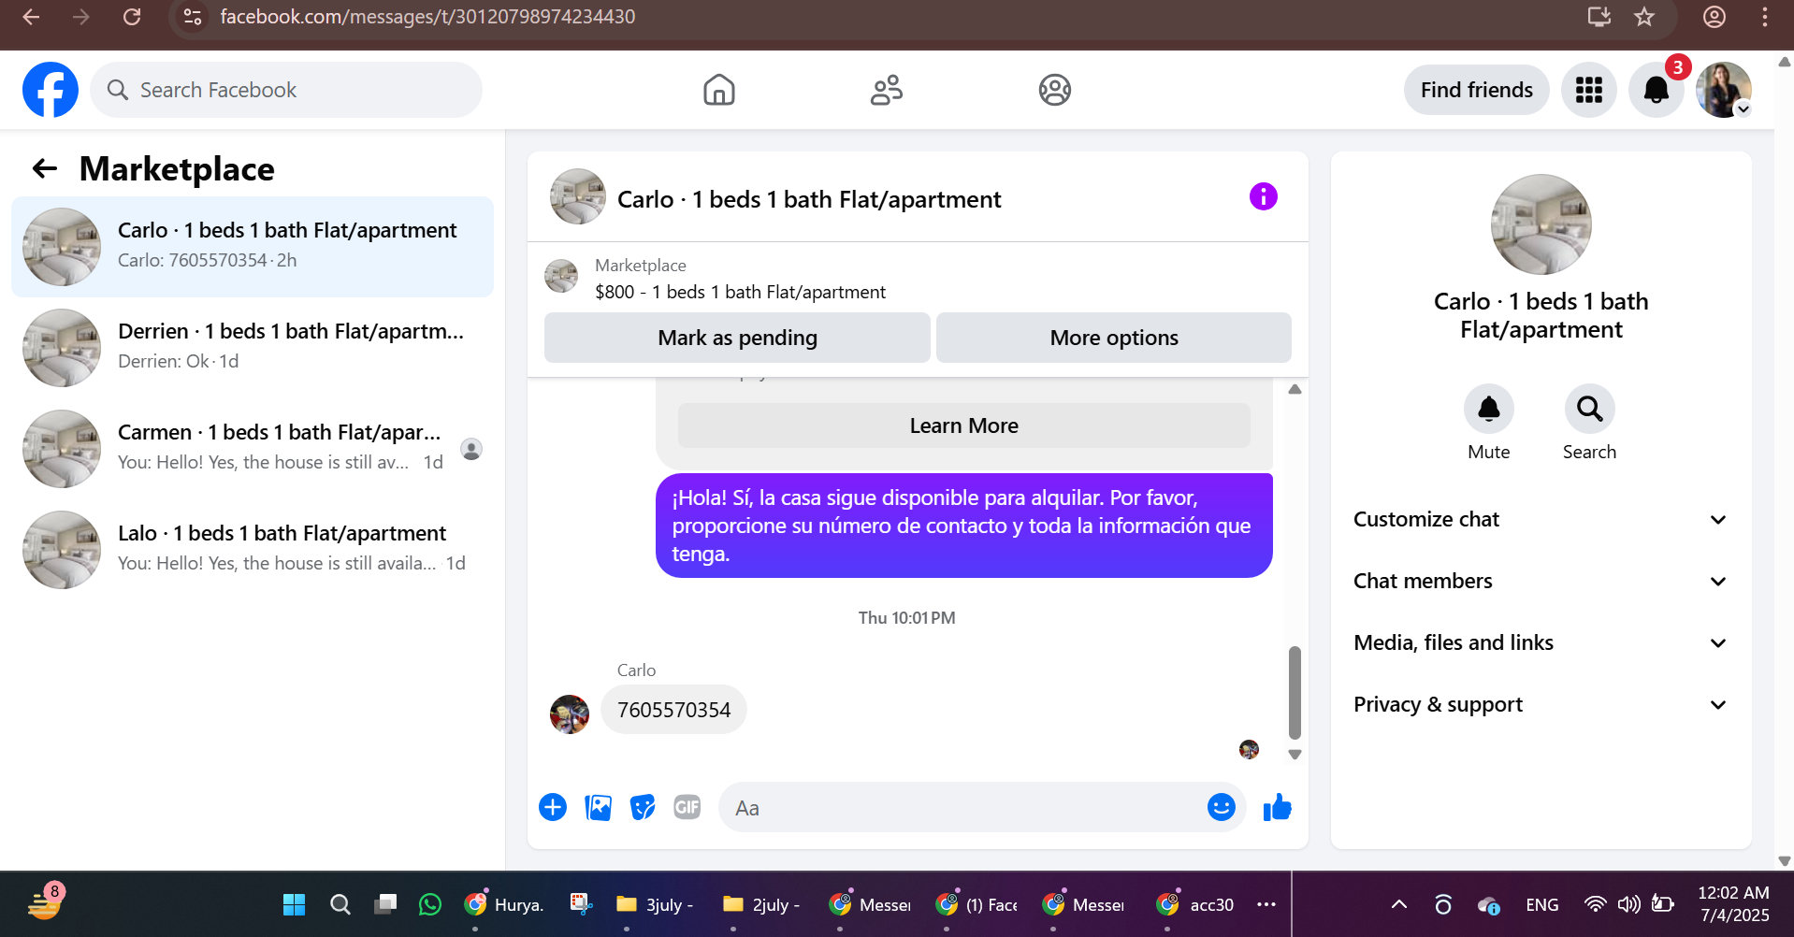Click the purple Spanish reply message bubble
The image size is (1794, 937).
coord(963,526)
